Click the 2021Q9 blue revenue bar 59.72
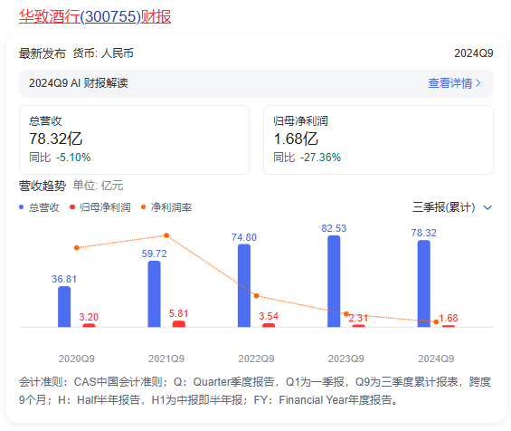This screenshot has width=511, height=431. click(154, 293)
